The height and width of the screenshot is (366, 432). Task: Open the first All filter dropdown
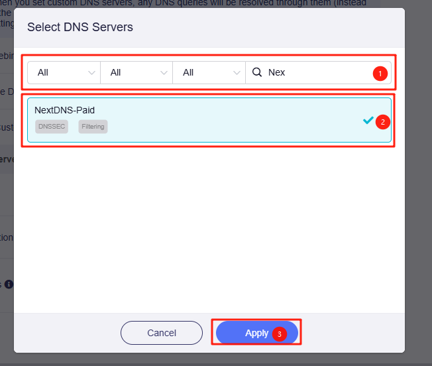pos(64,72)
